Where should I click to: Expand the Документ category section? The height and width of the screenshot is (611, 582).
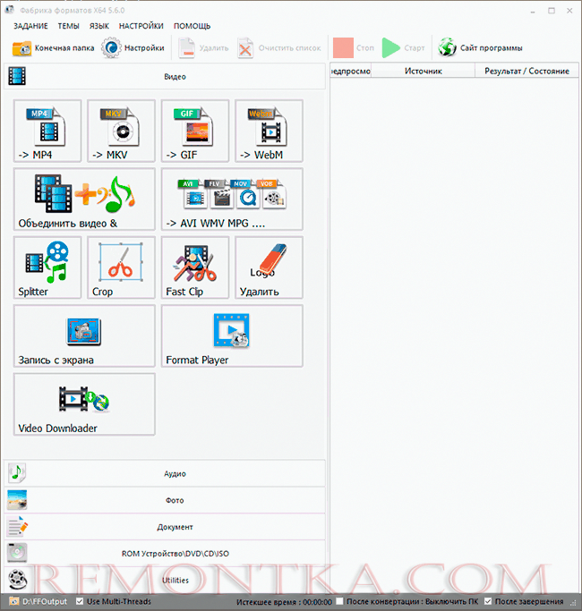[174, 527]
